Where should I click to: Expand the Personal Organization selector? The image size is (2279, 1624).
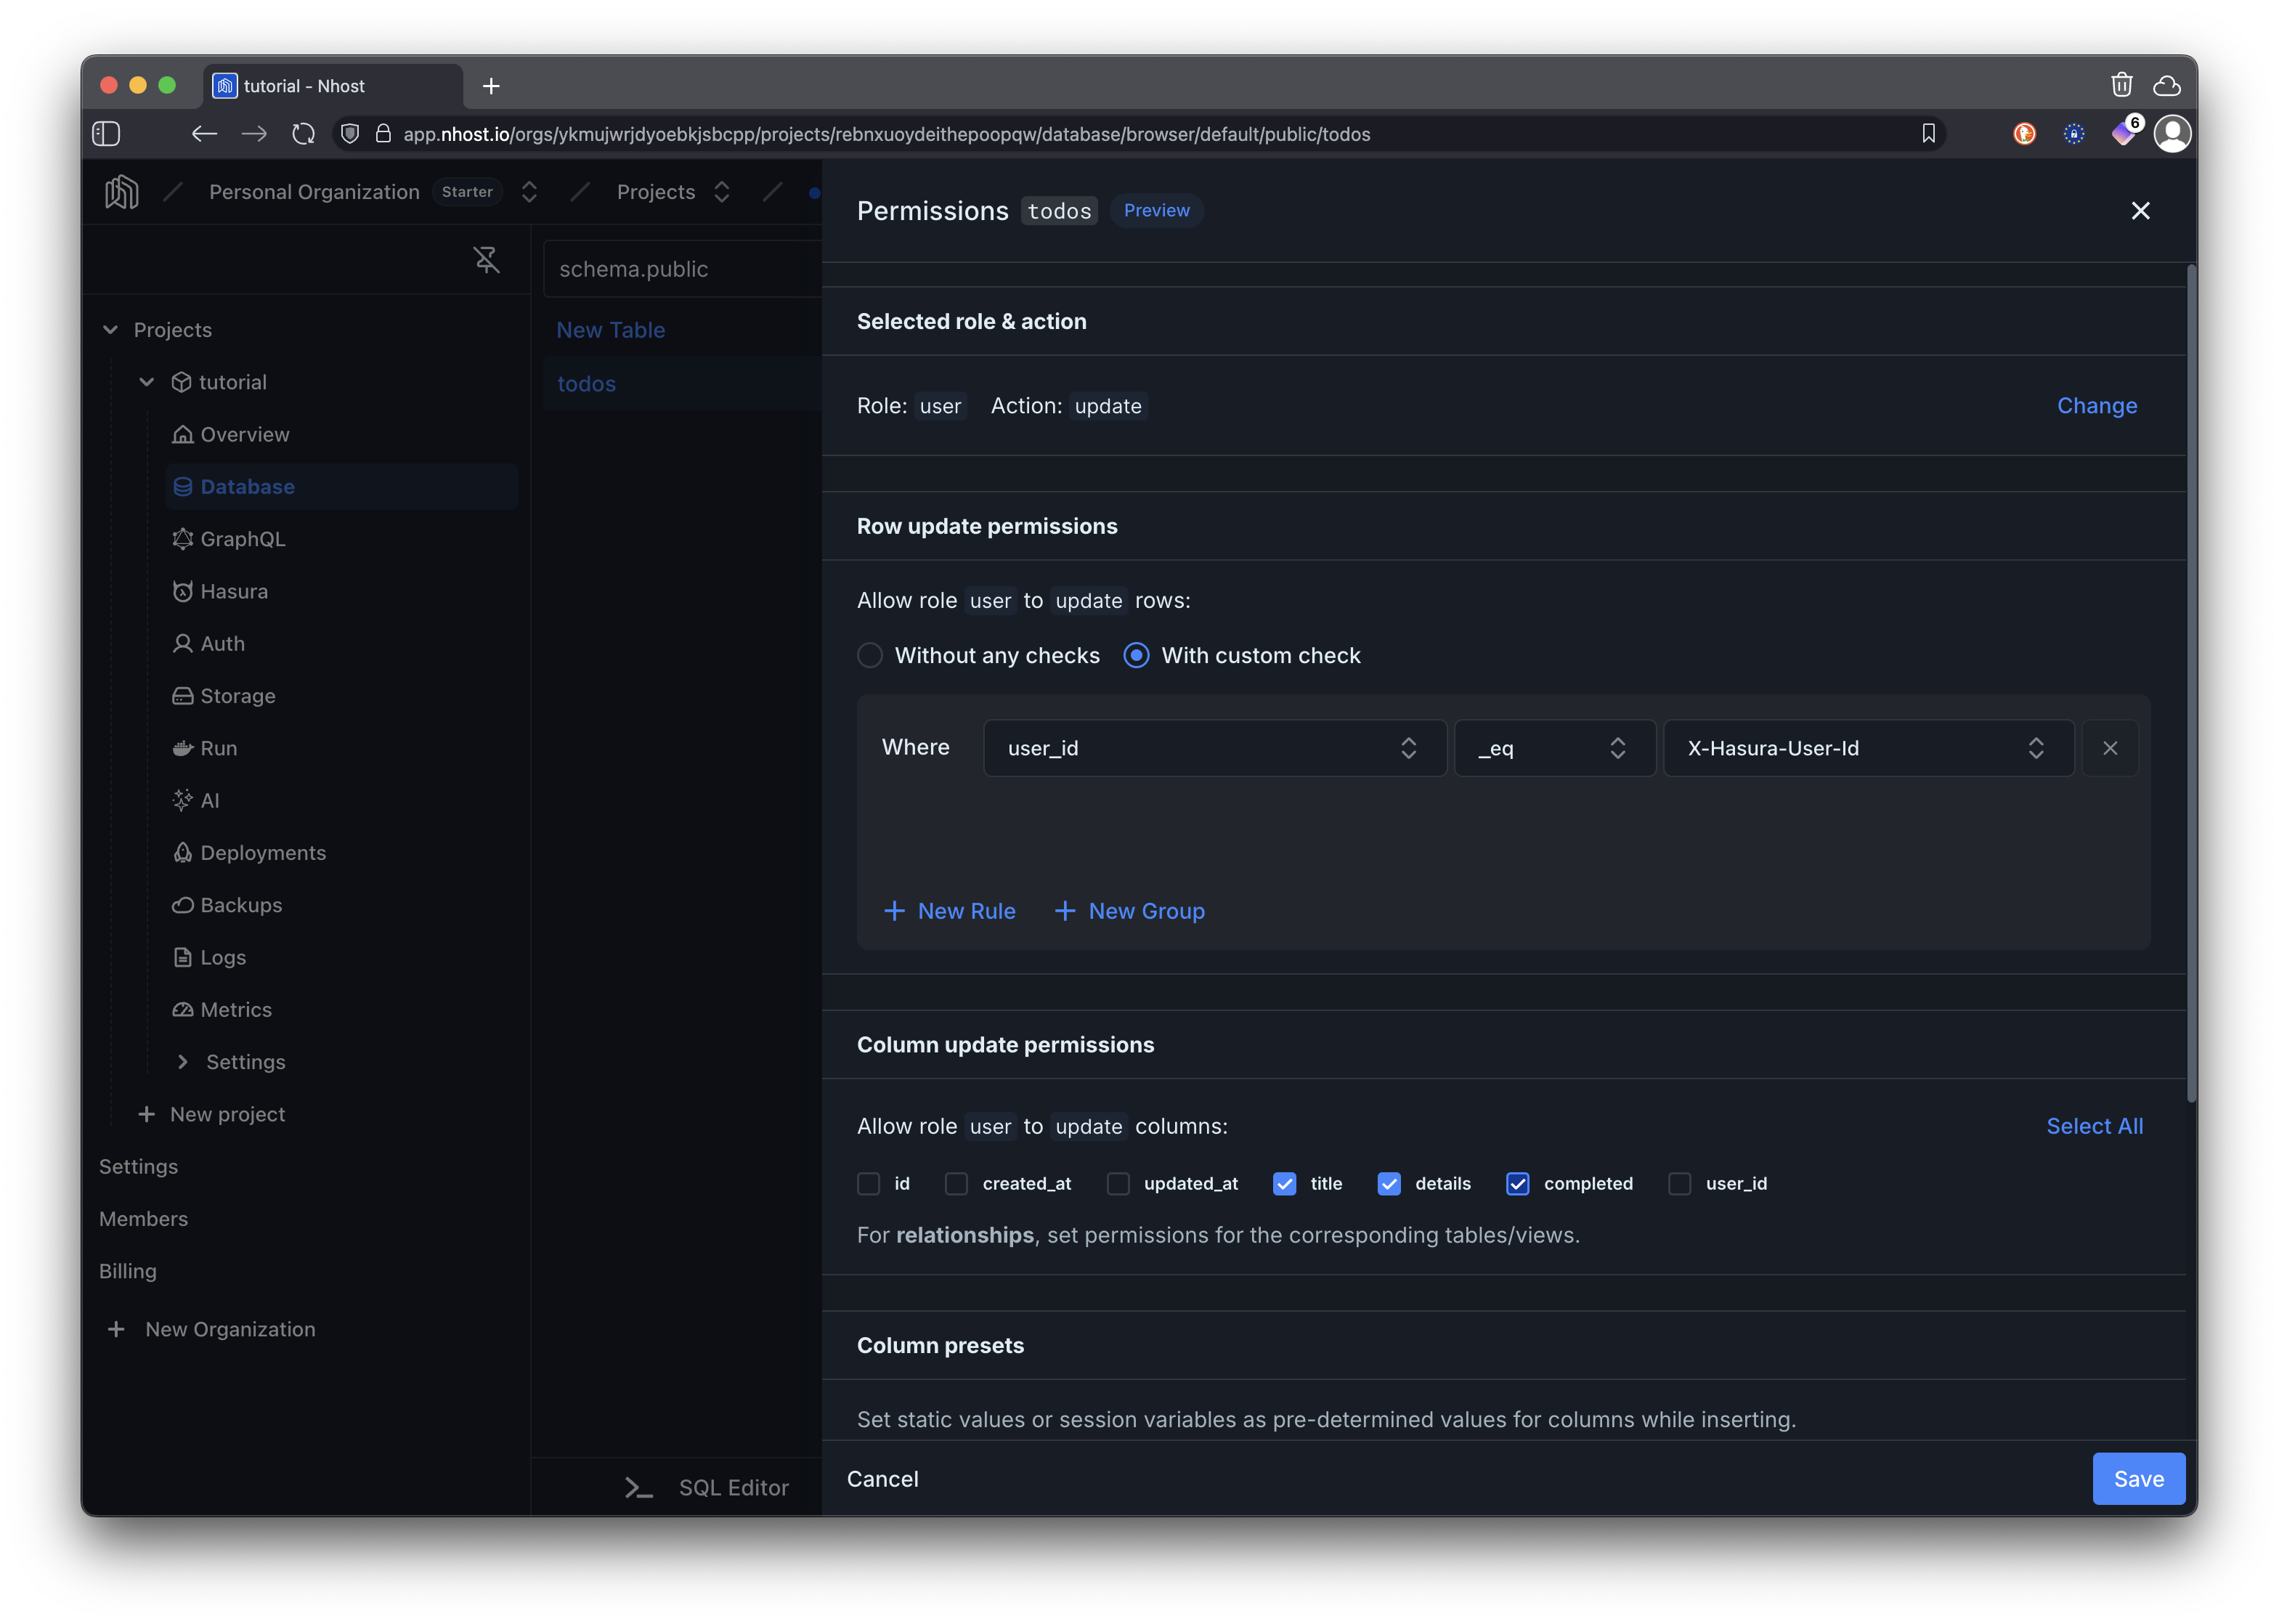(x=529, y=191)
